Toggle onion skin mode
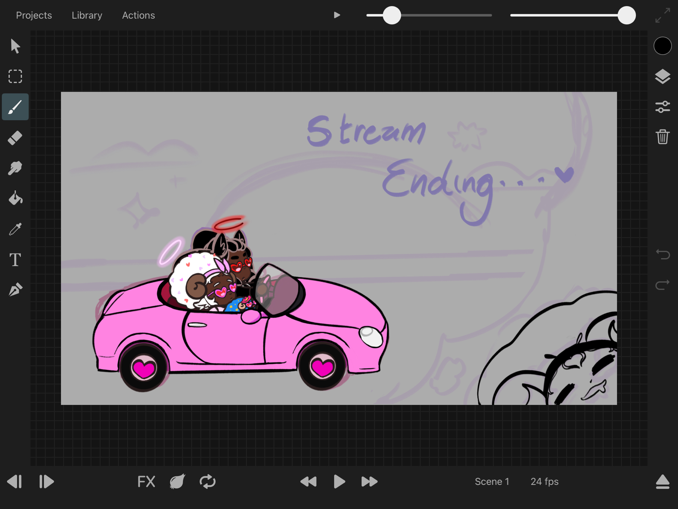Viewport: 678px width, 509px height. point(177,481)
